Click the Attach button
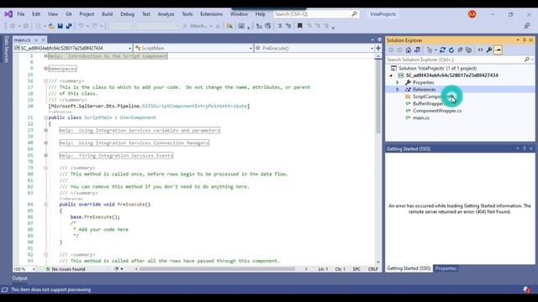 coord(198,26)
